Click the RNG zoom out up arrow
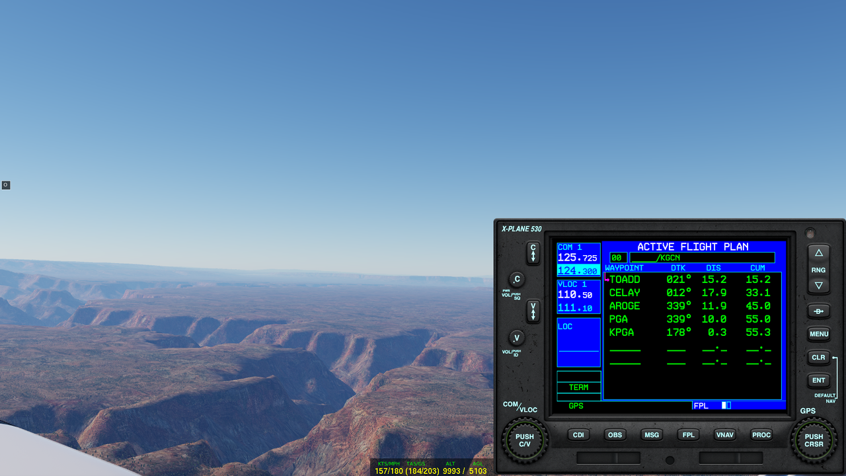 point(818,253)
